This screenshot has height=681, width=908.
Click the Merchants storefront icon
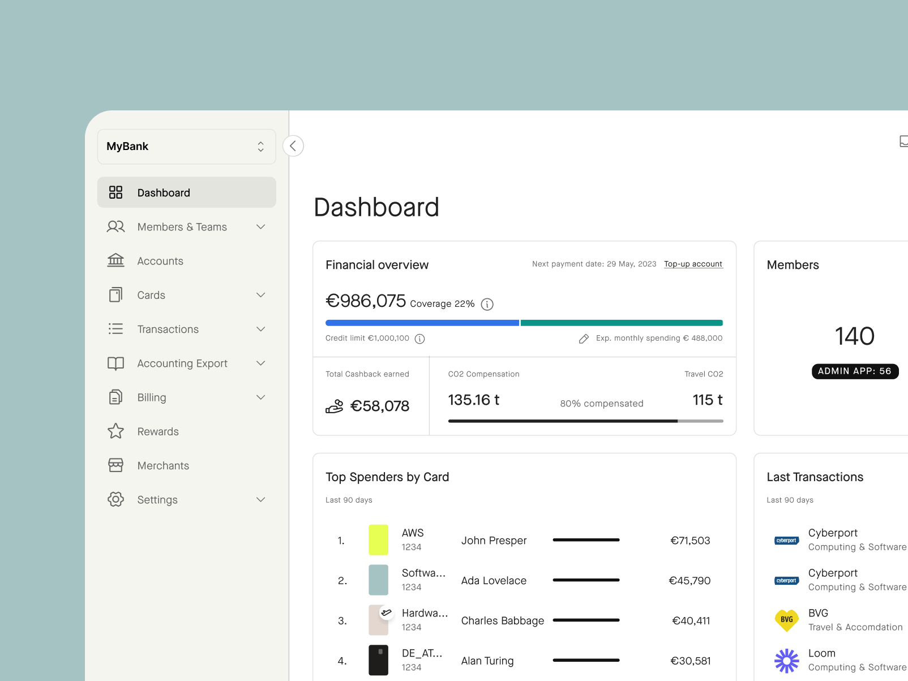115,465
